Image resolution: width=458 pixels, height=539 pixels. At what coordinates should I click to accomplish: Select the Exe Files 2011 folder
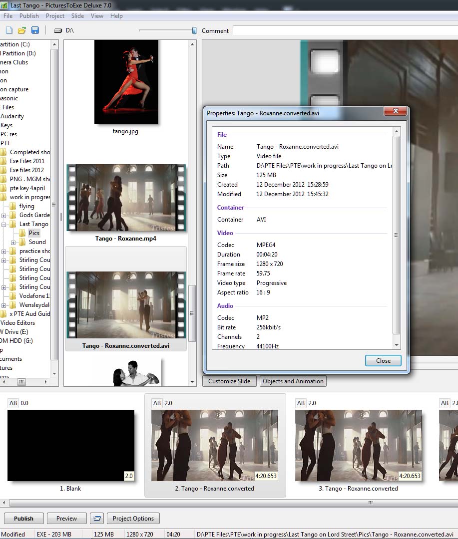click(x=27, y=161)
